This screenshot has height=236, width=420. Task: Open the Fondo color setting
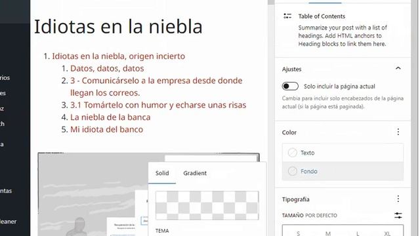click(x=343, y=171)
